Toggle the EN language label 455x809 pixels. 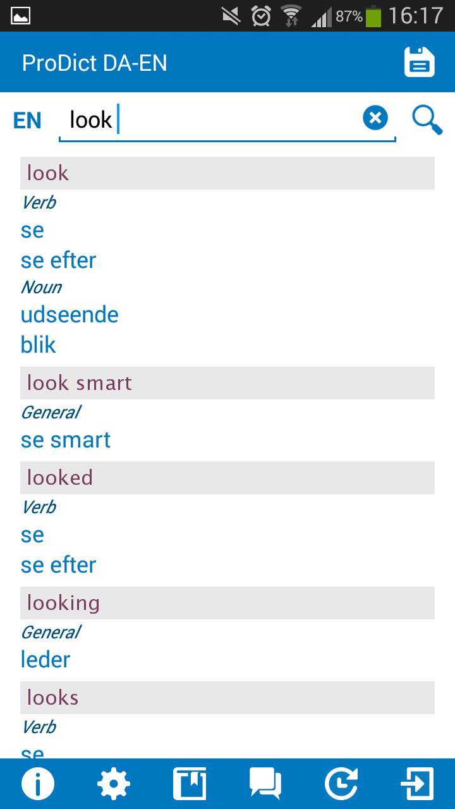click(27, 120)
